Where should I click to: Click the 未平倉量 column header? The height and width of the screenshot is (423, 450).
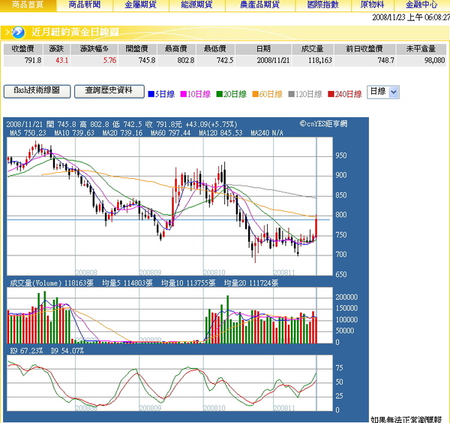click(x=421, y=49)
